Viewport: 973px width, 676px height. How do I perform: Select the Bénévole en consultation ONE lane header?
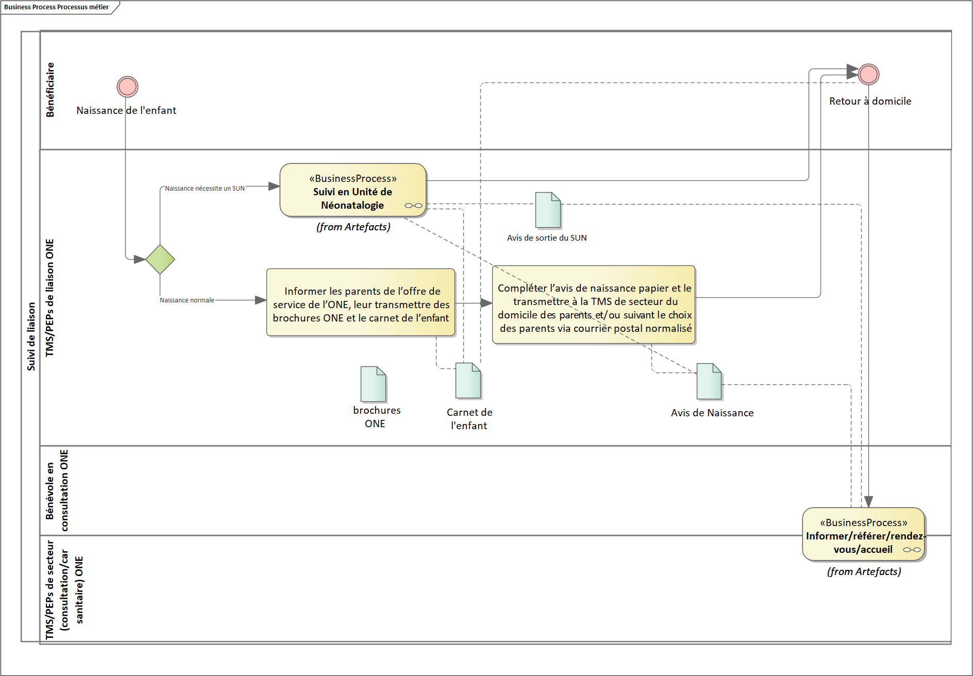click(57, 490)
